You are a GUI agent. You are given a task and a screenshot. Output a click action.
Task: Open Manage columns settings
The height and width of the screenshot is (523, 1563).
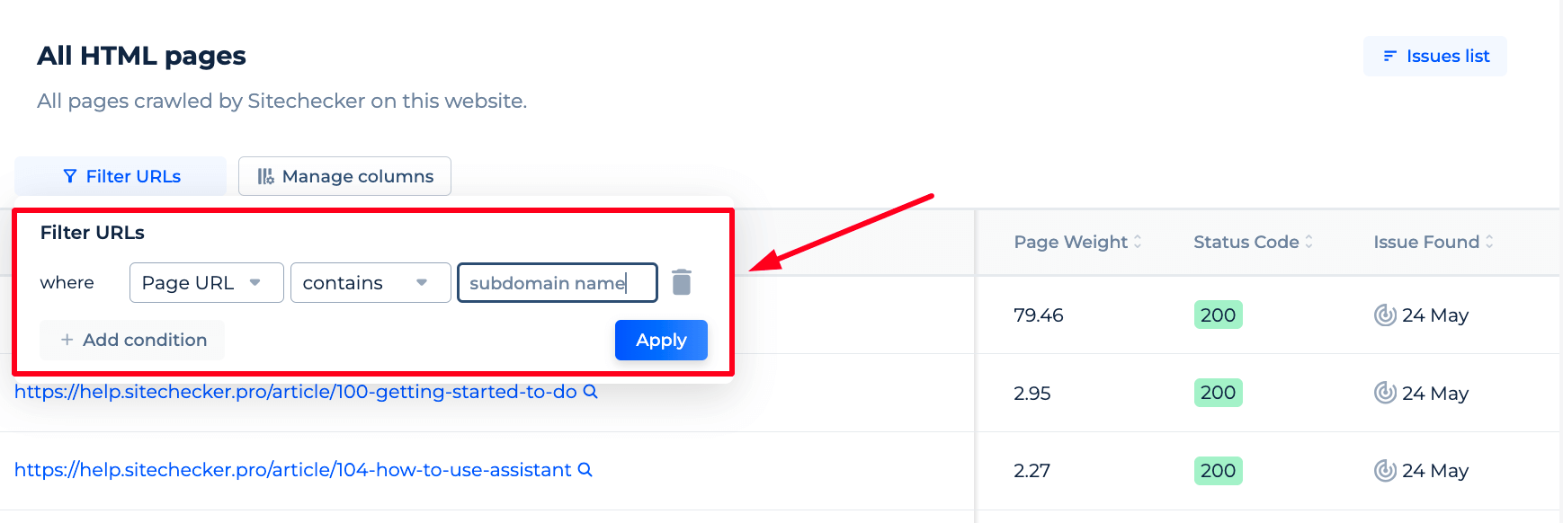tap(344, 176)
